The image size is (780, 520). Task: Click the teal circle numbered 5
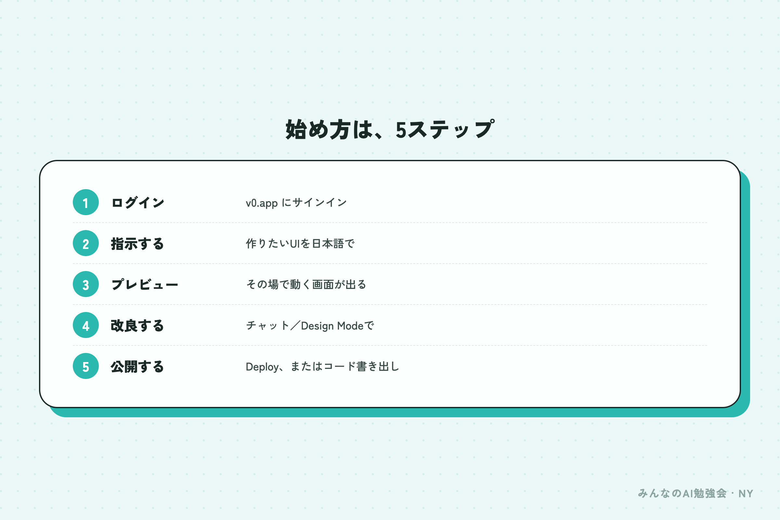[x=85, y=366]
